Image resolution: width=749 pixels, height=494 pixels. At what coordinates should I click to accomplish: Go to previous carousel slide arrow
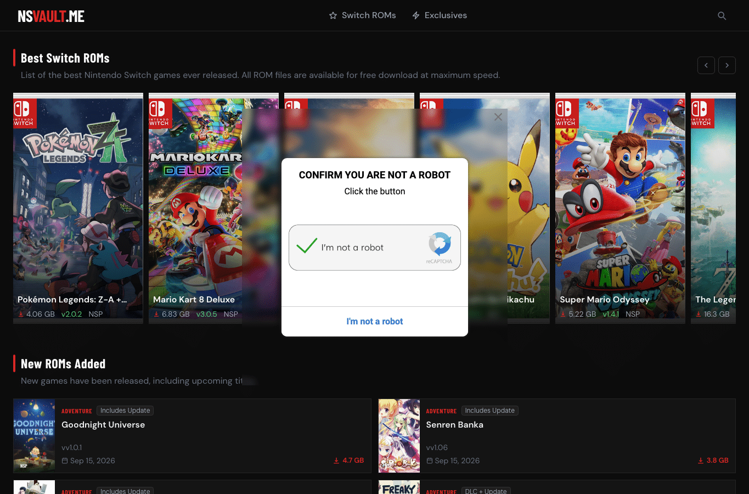coord(706,65)
